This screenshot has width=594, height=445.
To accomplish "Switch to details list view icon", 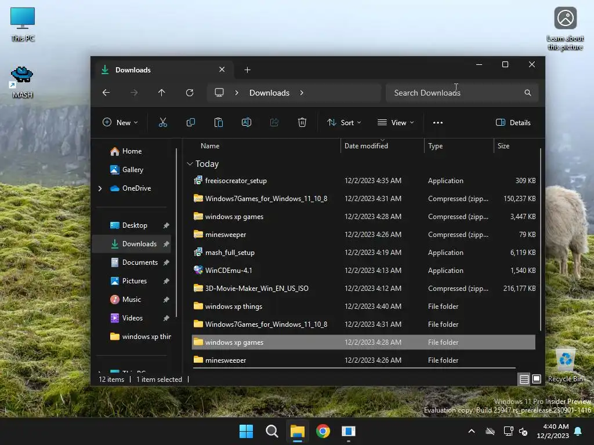I will (x=524, y=379).
